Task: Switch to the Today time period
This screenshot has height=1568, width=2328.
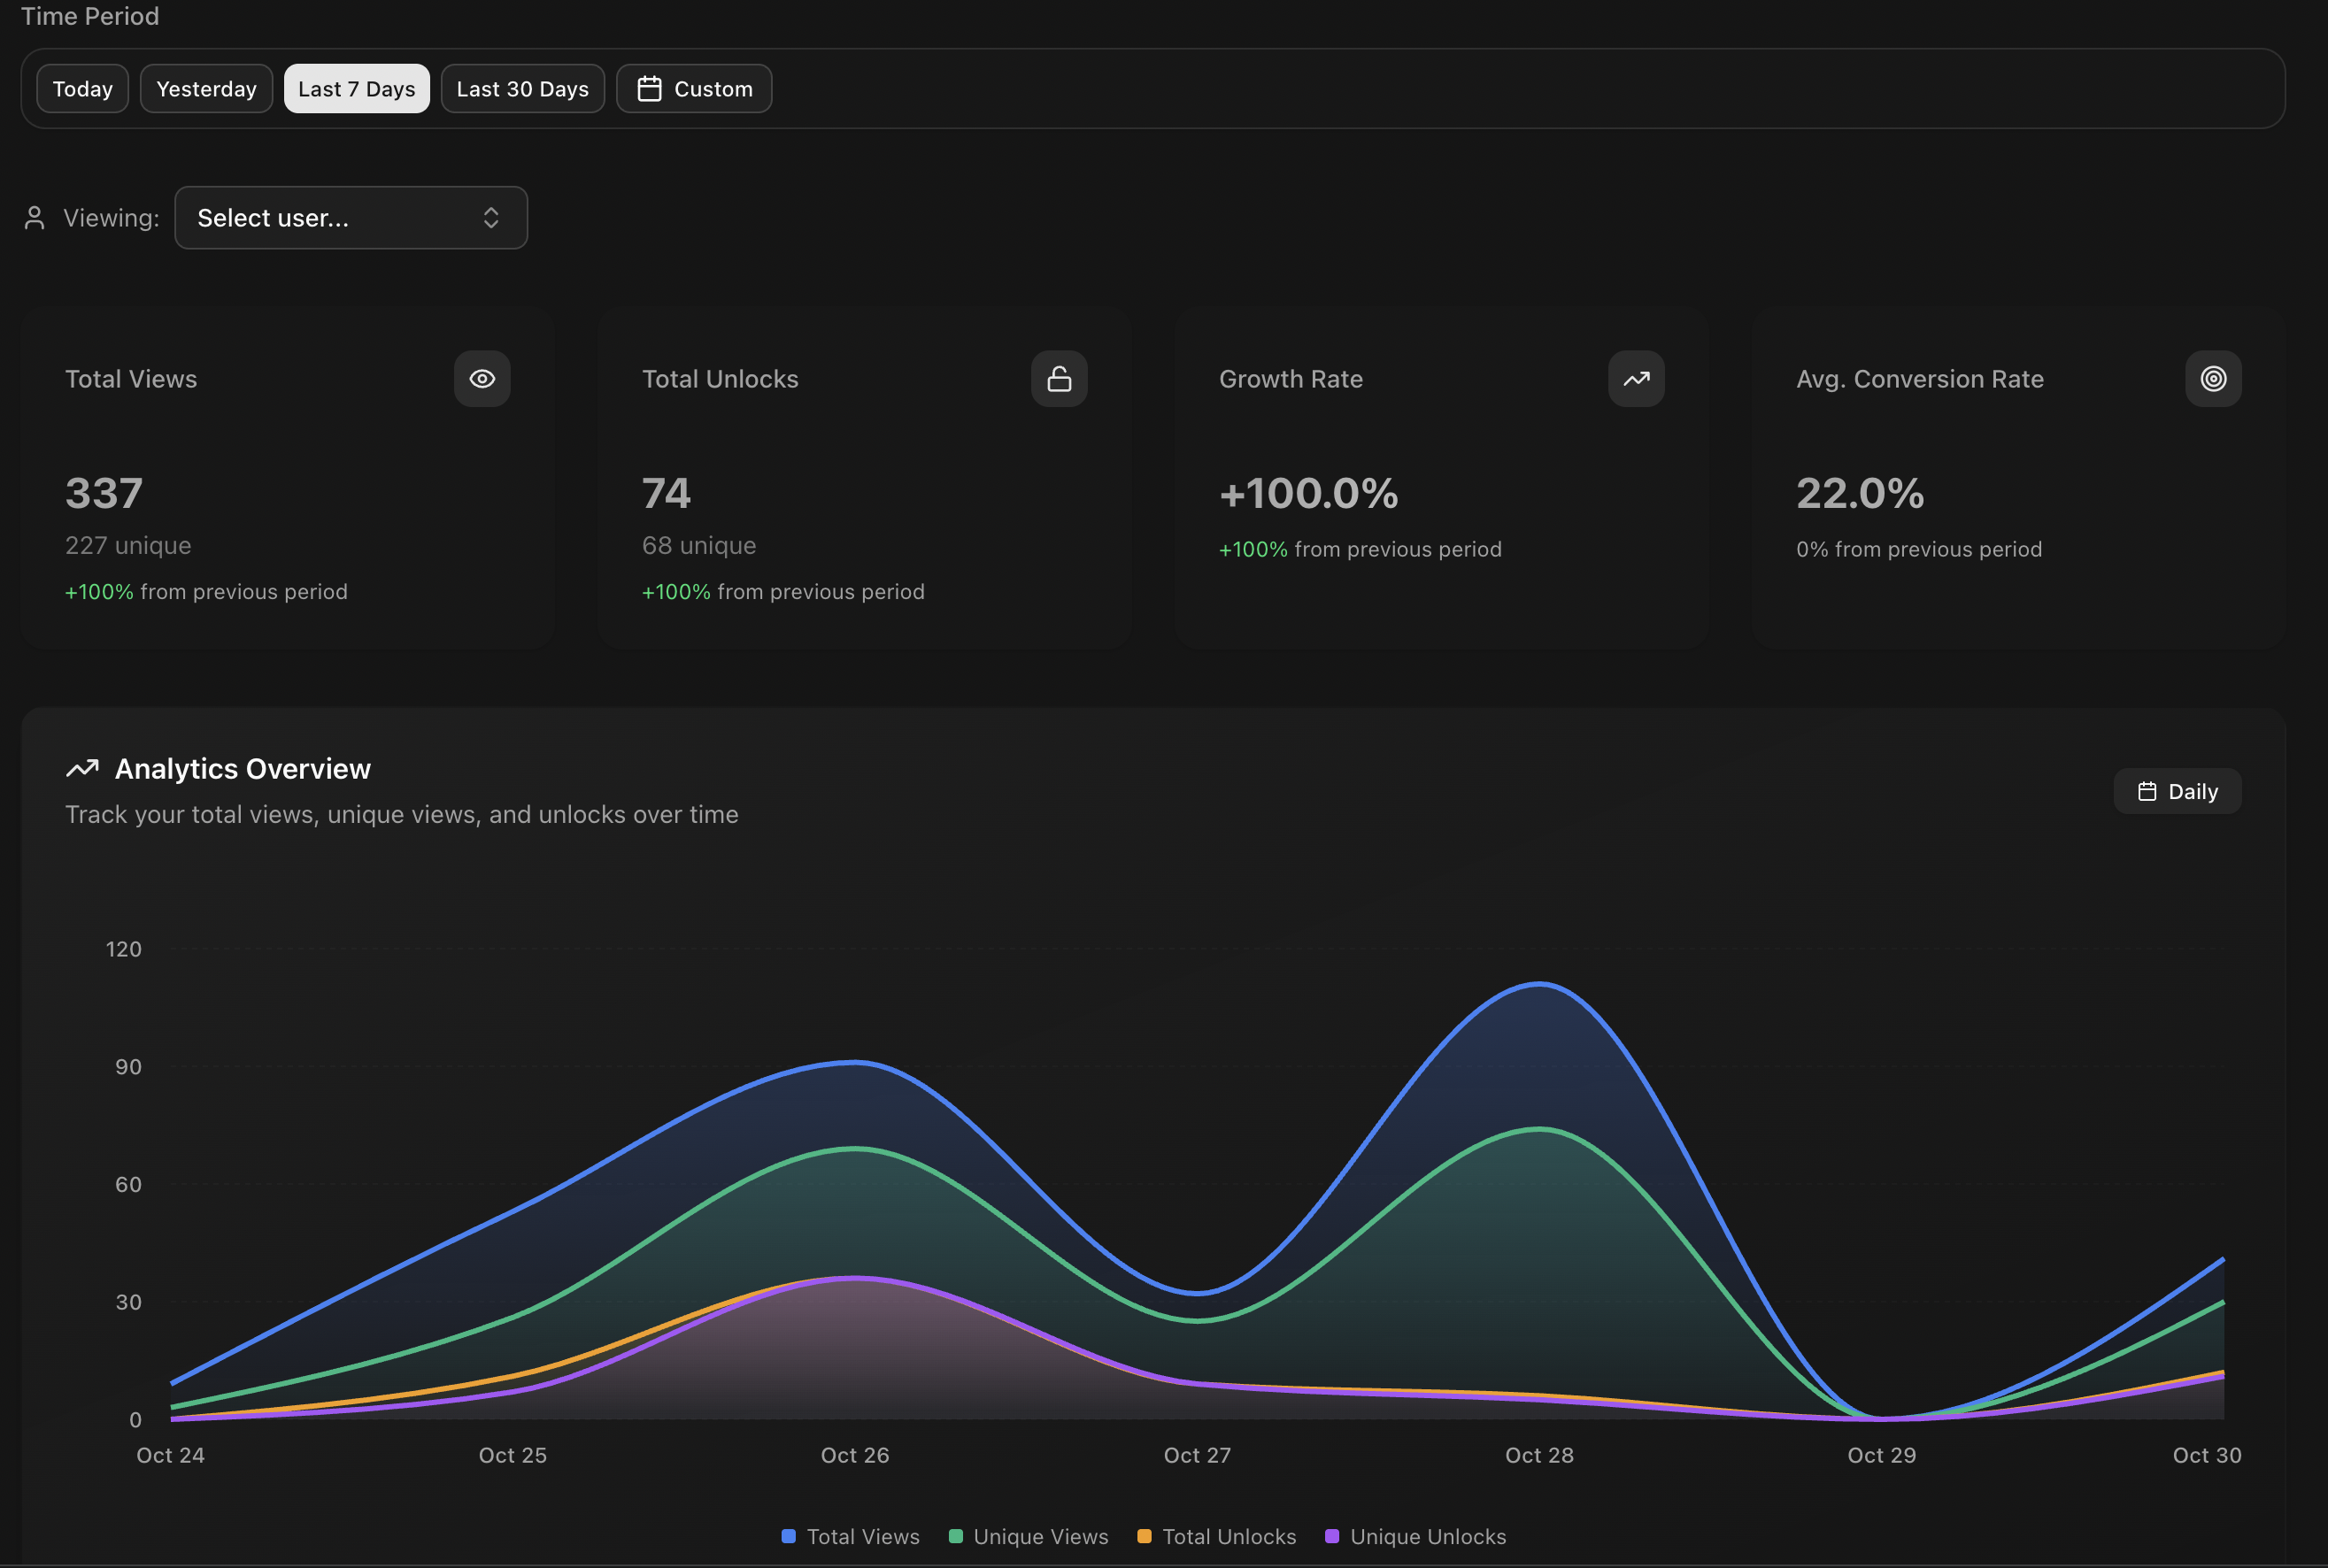Action: [82, 88]
